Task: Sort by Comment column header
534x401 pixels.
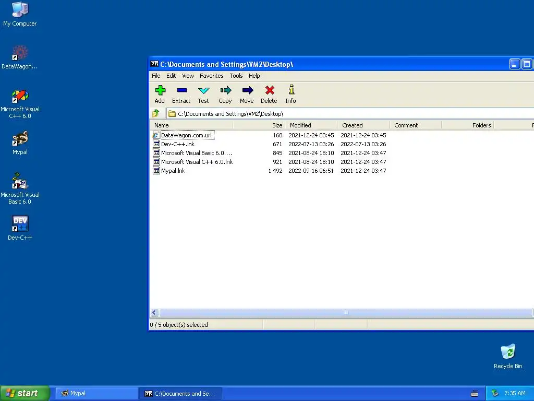Action: (x=416, y=125)
